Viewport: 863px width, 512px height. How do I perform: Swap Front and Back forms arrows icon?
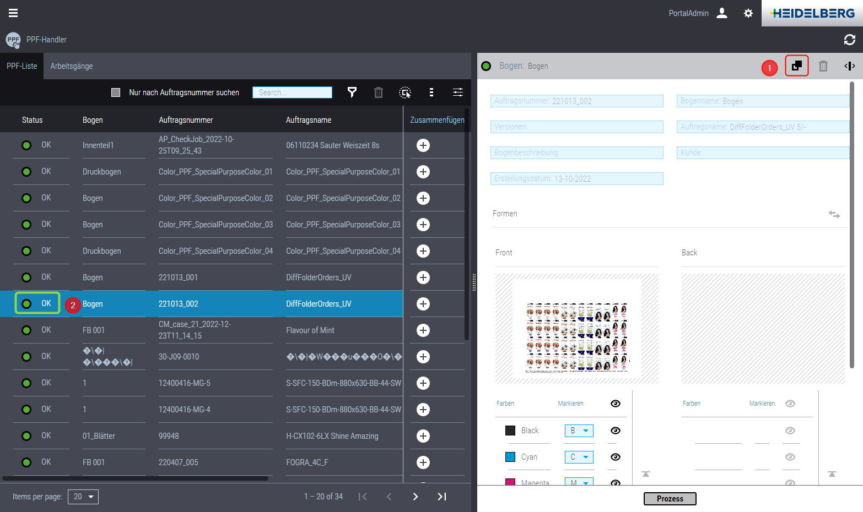click(834, 214)
